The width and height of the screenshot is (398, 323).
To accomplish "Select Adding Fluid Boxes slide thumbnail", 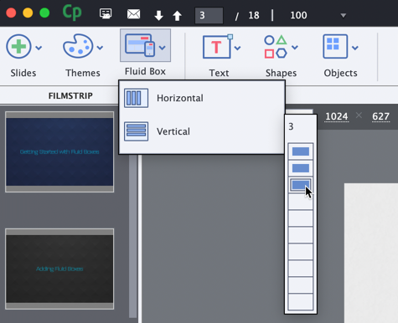I will [x=59, y=269].
